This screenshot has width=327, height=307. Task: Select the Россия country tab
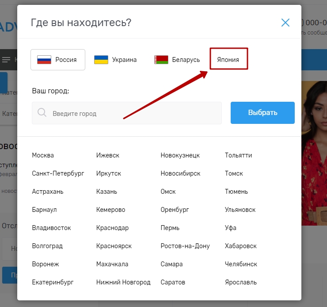coord(58,60)
